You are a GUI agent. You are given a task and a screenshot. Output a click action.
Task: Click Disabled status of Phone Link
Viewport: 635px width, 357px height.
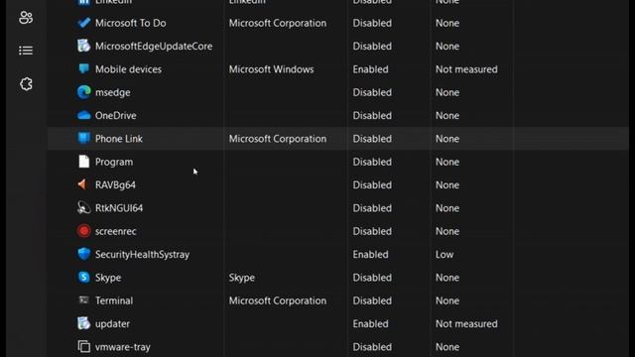click(x=372, y=139)
